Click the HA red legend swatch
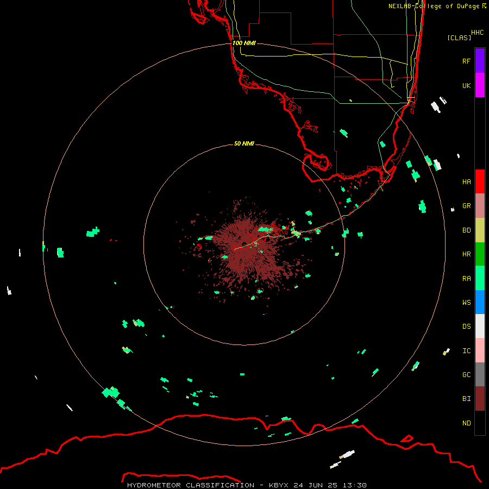489x489 pixels. click(480, 181)
